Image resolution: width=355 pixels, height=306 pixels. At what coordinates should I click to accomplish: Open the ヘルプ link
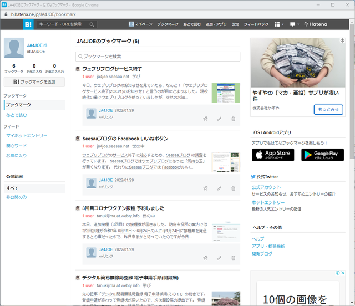coord(258,239)
